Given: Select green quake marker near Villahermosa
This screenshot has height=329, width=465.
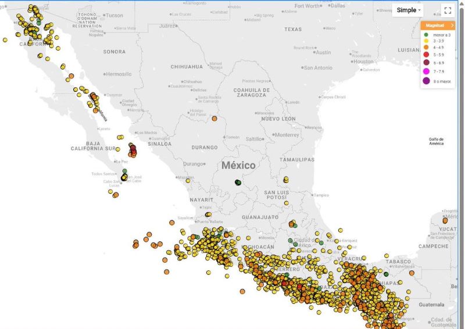Looking at the screenshot, I should [x=386, y=274].
